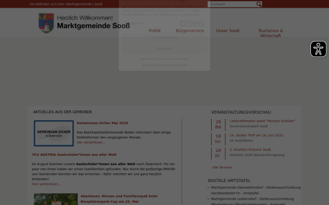
Task: Open the Politik menu
Action: [x=155, y=31]
